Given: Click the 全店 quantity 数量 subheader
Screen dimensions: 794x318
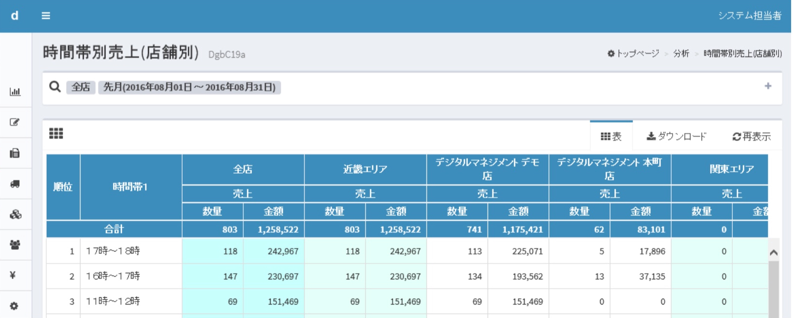Looking at the screenshot, I should (212, 212).
